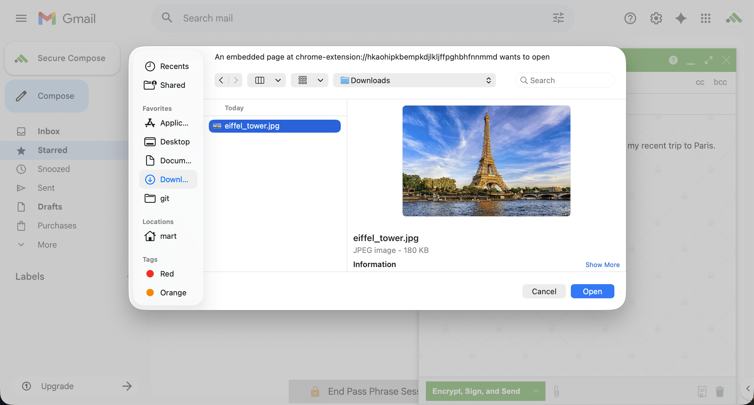Open the Gmail settings gear

pyautogui.click(x=655, y=18)
